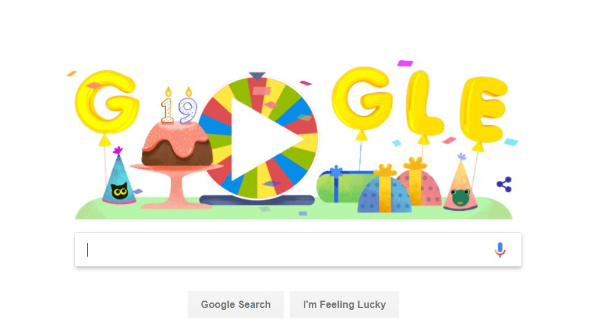The image size is (601, 333).
Task: Click inside the Google search text box
Action: click(x=298, y=249)
